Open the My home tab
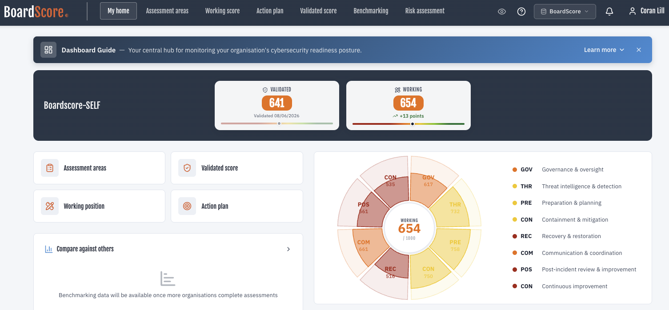Image resolution: width=669 pixels, height=310 pixels. [118, 11]
